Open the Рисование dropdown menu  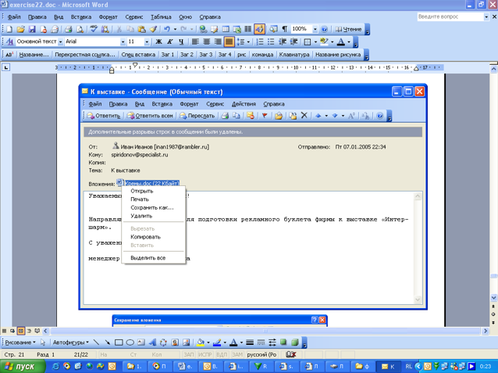pos(20,343)
